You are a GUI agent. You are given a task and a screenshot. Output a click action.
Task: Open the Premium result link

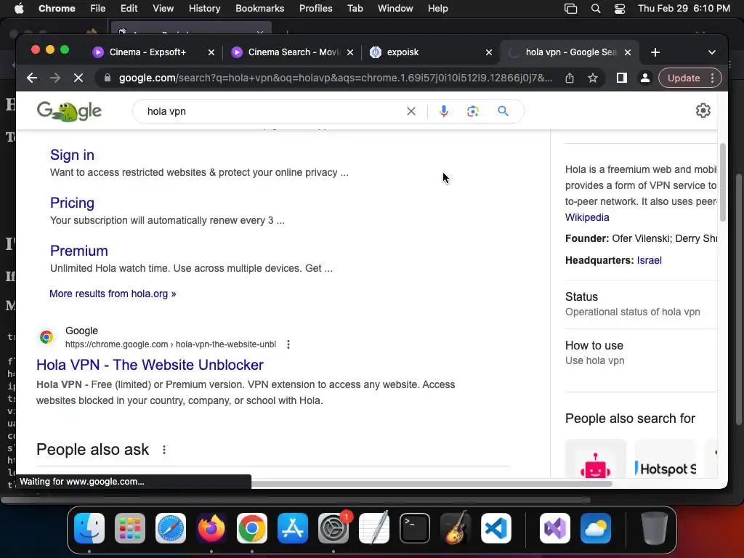78,251
